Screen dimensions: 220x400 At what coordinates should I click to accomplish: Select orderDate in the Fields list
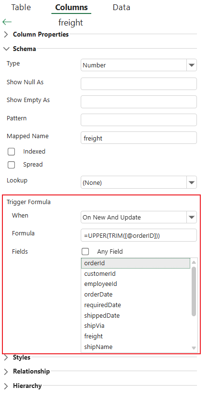tap(136, 295)
